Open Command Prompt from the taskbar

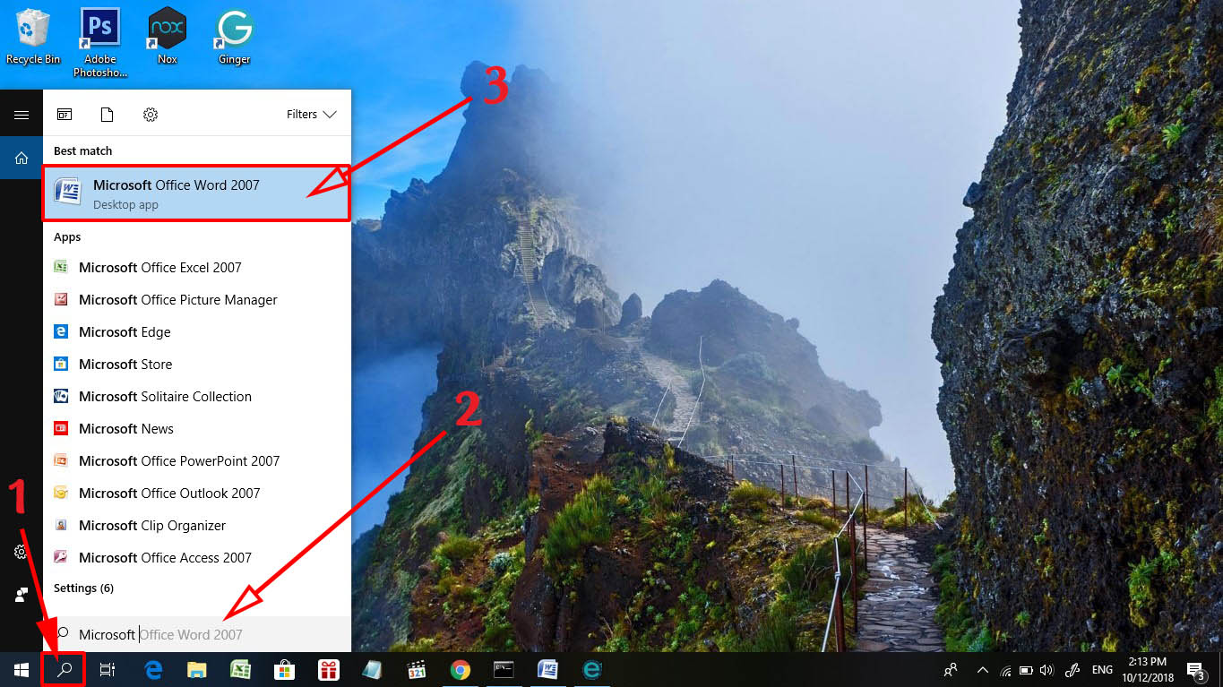tap(504, 670)
